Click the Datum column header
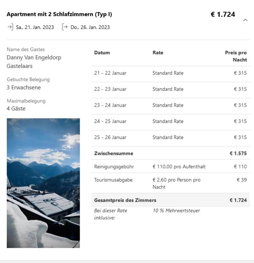This screenshot has height=263, width=254. (x=102, y=53)
